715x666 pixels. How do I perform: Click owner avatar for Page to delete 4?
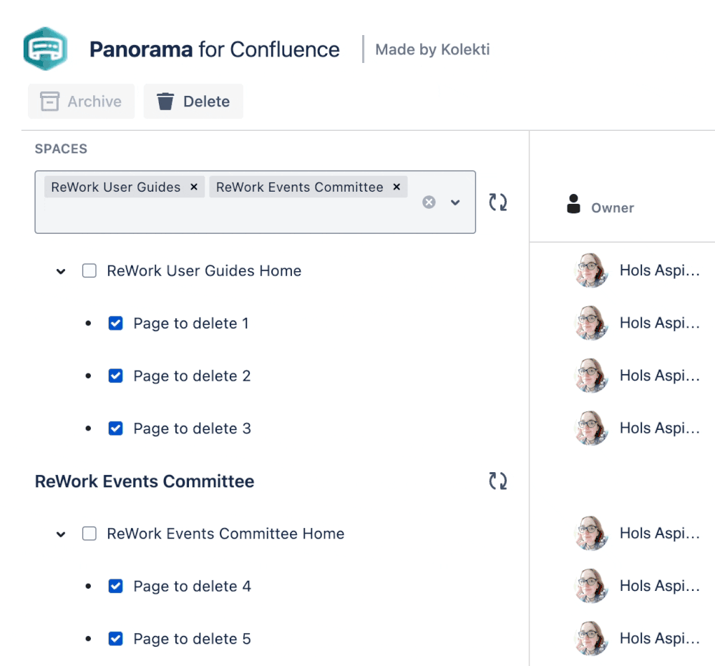pyautogui.click(x=591, y=586)
